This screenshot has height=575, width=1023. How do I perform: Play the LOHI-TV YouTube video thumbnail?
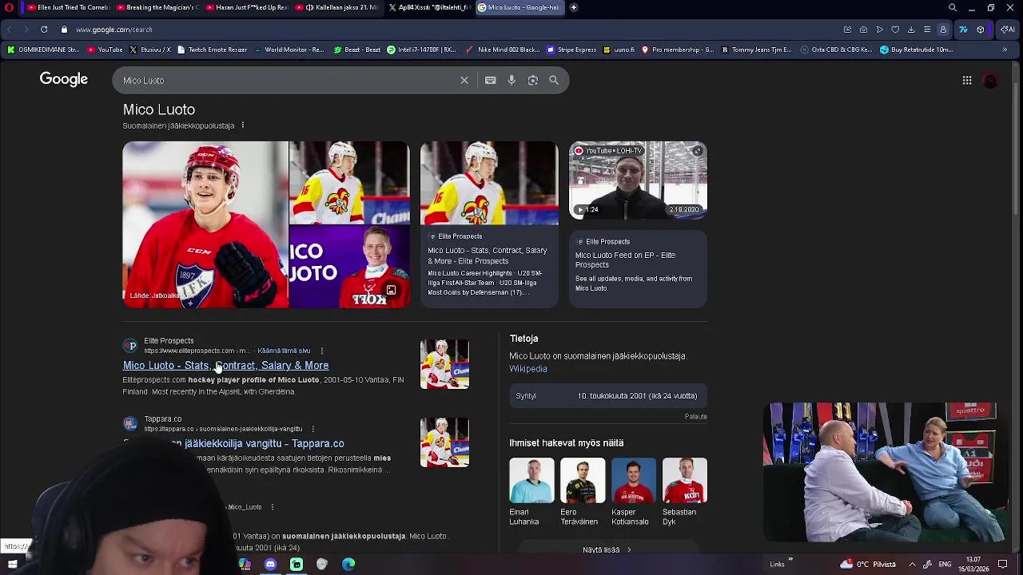pos(638,180)
